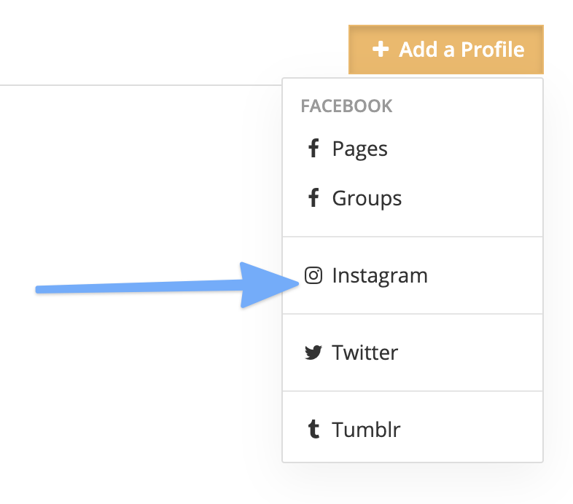This screenshot has width=573, height=504.
Task: Choose Pages from the Facebook section
Action: coord(360,149)
